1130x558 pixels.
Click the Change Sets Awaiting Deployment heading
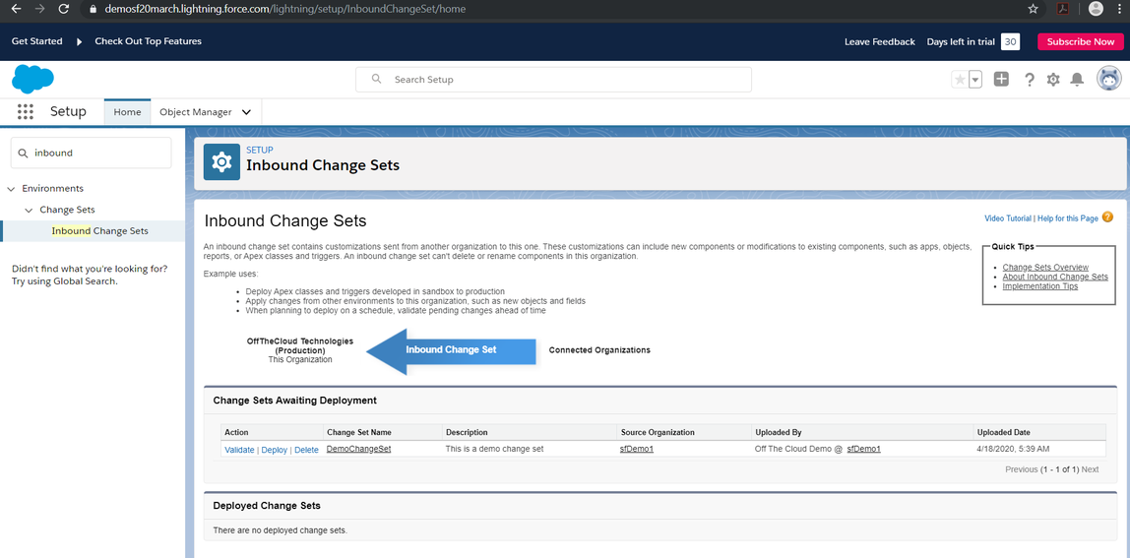[x=294, y=401]
